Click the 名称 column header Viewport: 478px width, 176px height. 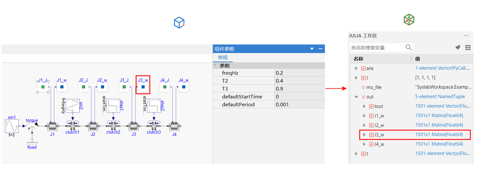click(x=358, y=59)
